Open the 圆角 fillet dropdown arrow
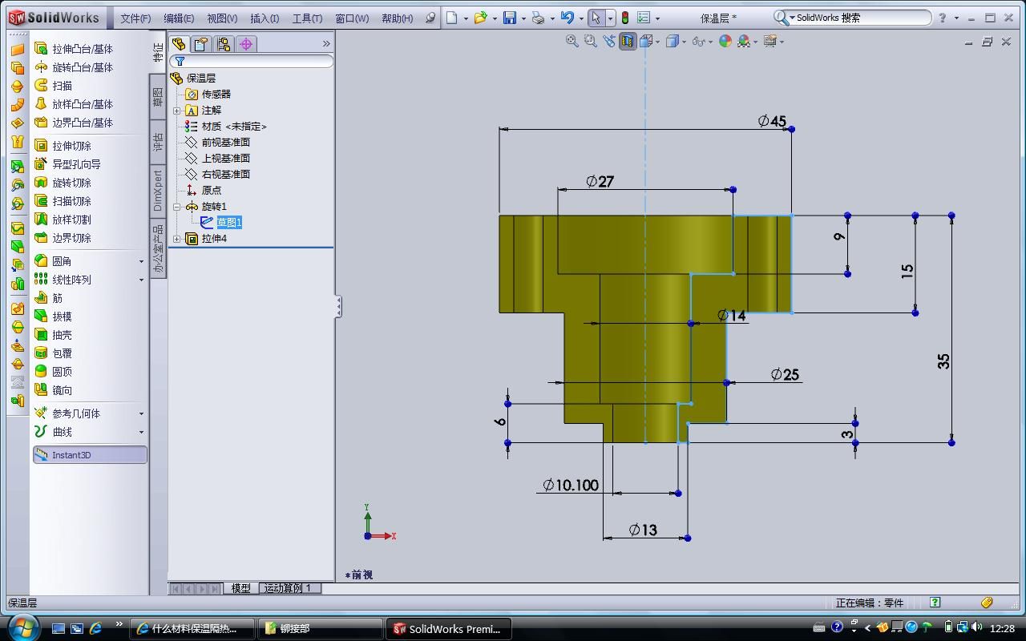This screenshot has width=1026, height=641. [x=141, y=261]
